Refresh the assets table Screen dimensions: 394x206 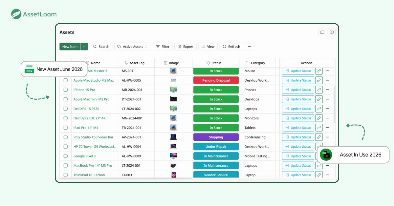click(x=231, y=47)
